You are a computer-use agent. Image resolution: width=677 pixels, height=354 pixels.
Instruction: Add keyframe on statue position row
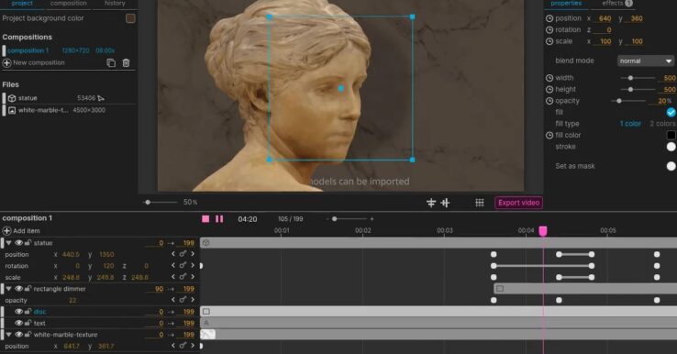183,254
